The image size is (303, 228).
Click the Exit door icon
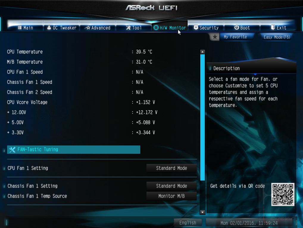[273, 27]
